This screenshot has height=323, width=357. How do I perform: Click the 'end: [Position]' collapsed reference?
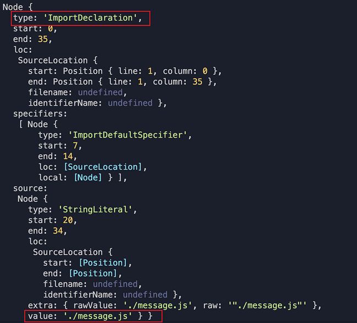tap(93, 273)
